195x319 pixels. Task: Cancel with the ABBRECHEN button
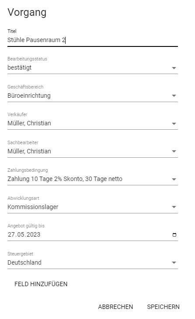pos(115,307)
